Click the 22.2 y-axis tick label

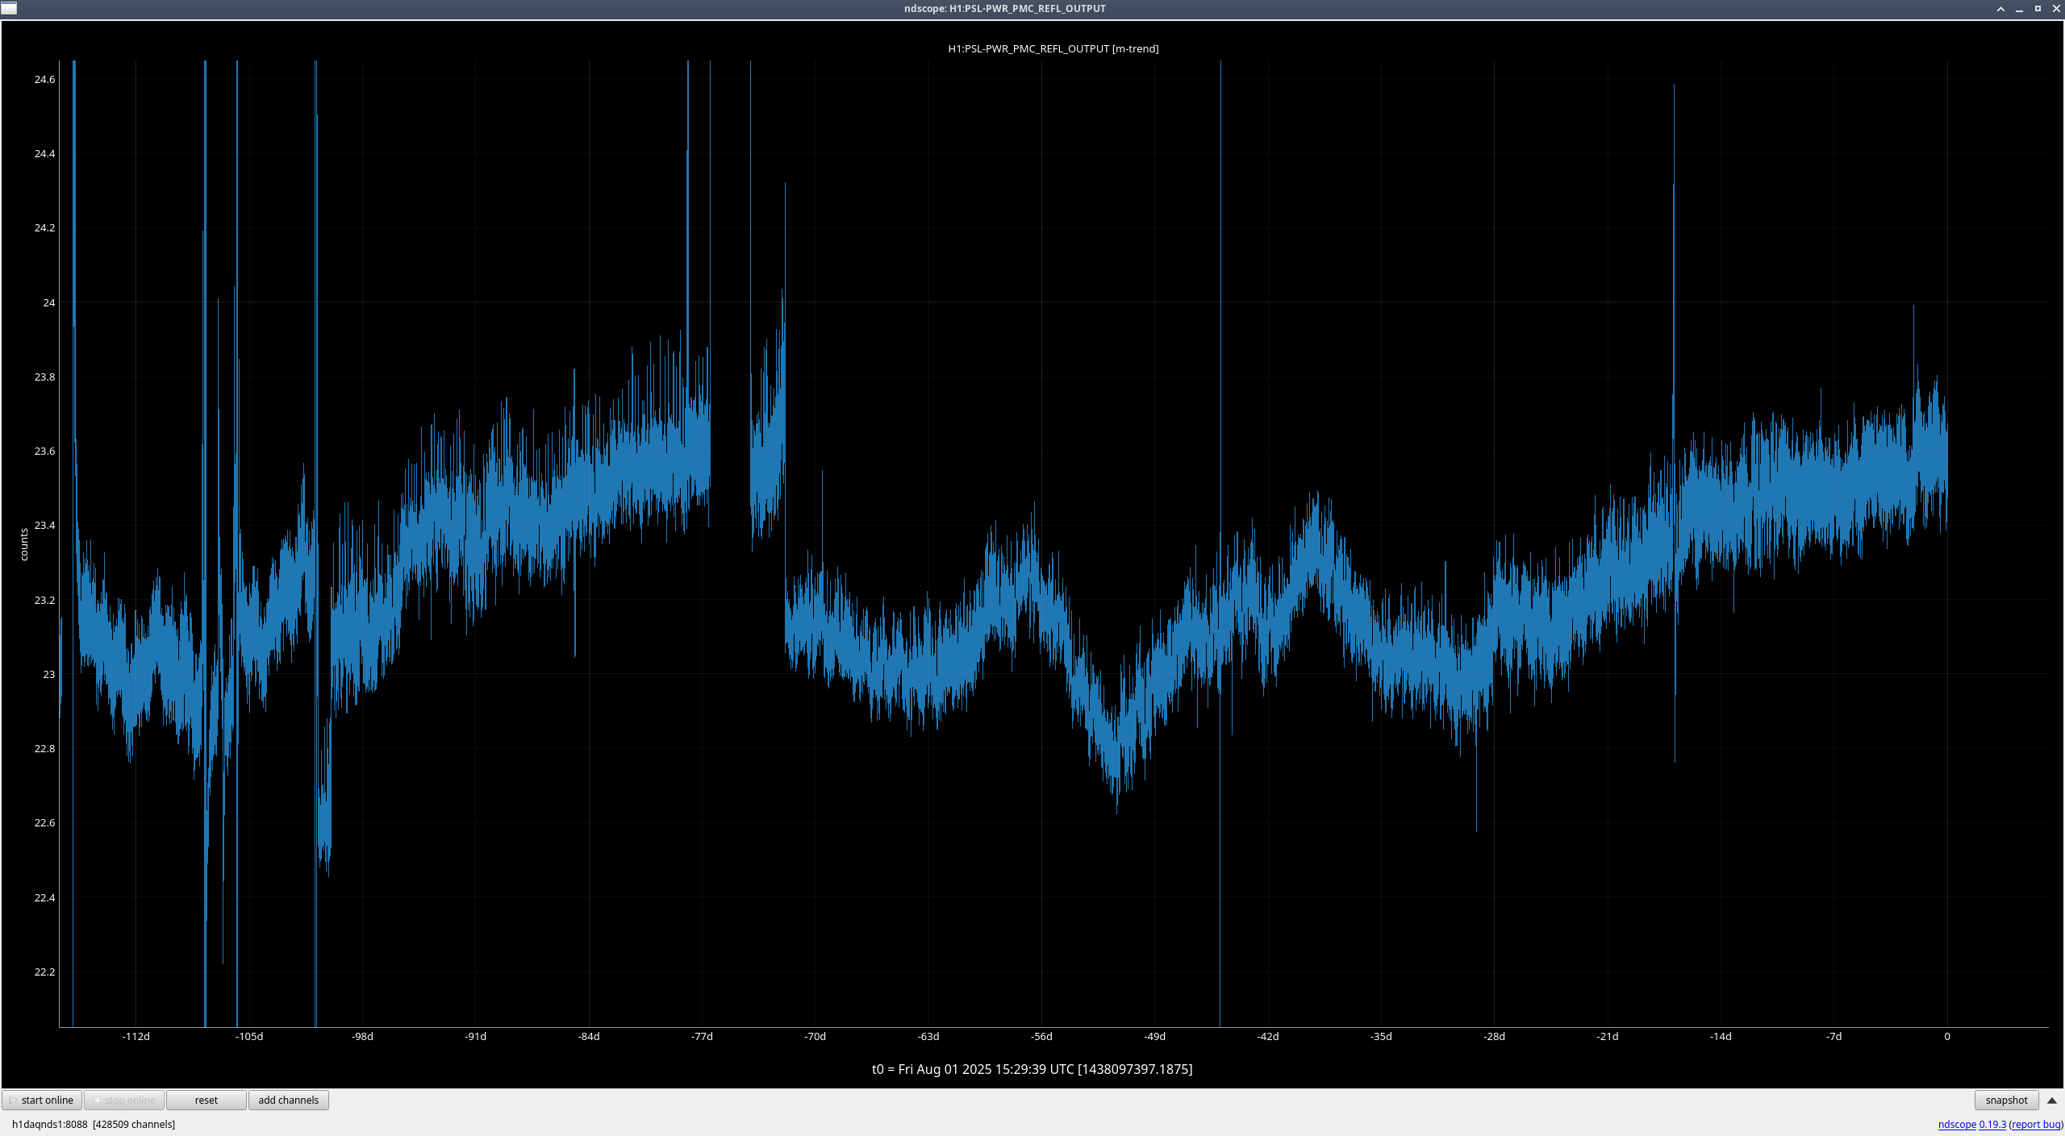tap(44, 972)
